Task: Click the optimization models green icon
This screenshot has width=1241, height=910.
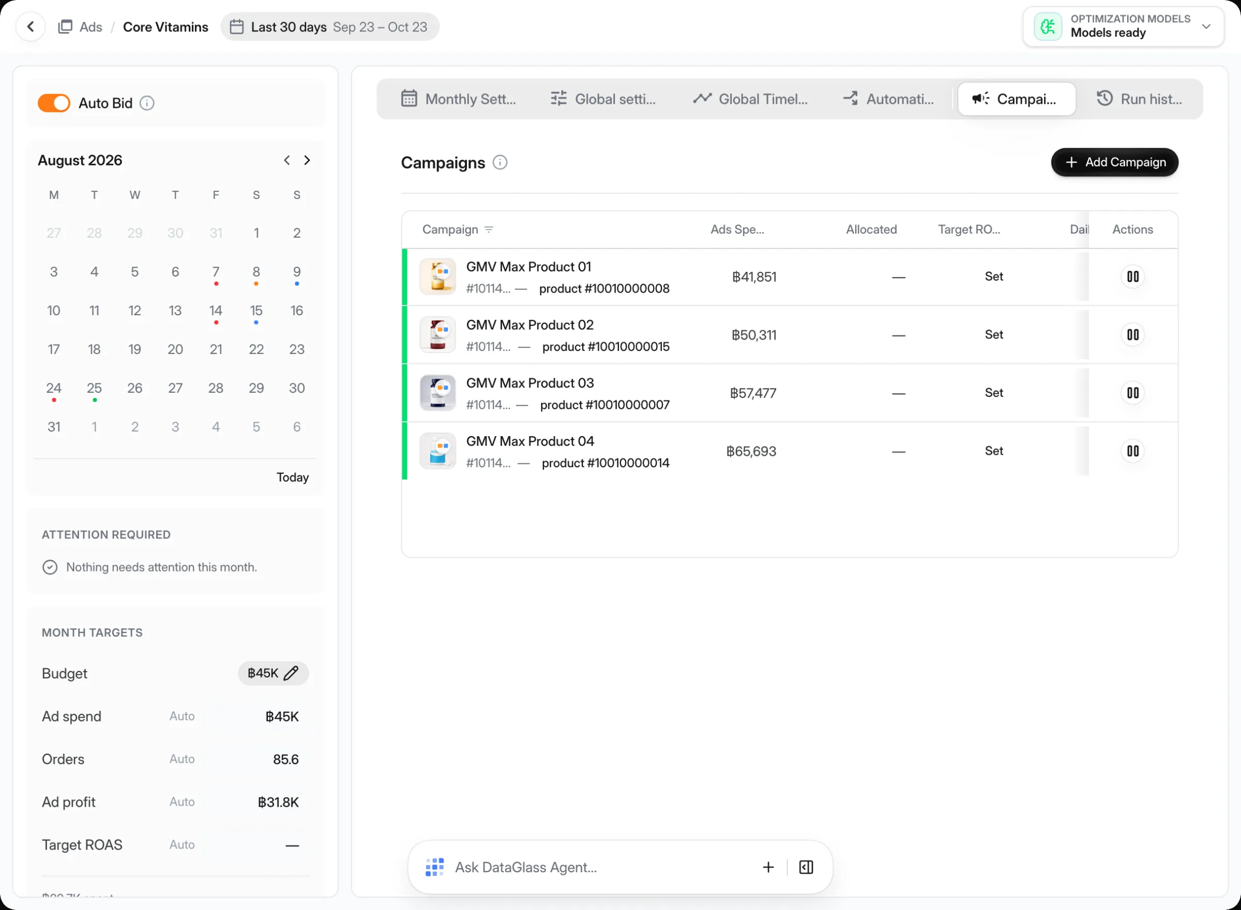Action: (1048, 26)
